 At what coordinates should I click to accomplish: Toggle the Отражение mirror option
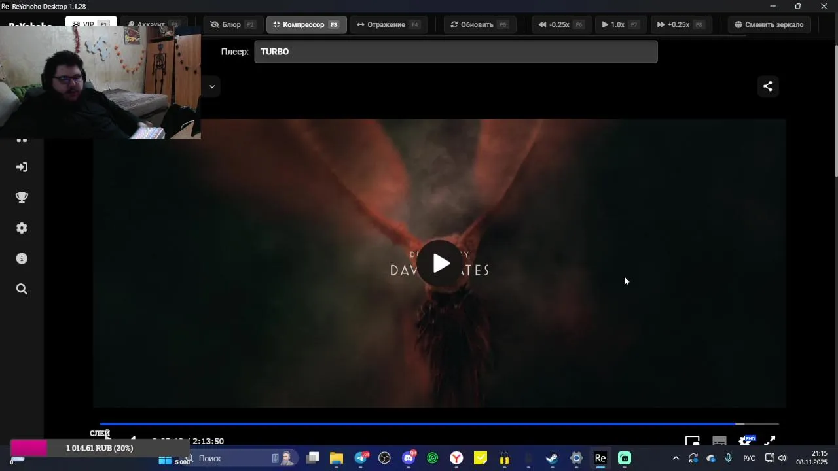pos(388,25)
